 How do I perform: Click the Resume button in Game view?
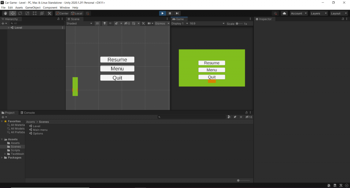pyautogui.click(x=212, y=63)
